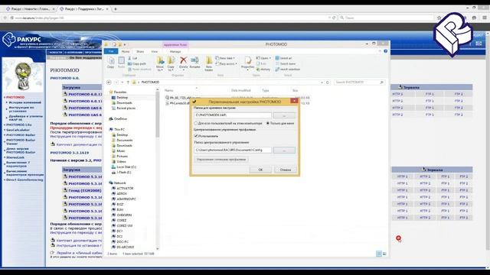Select the Network node in navigation pane

click(x=119, y=183)
